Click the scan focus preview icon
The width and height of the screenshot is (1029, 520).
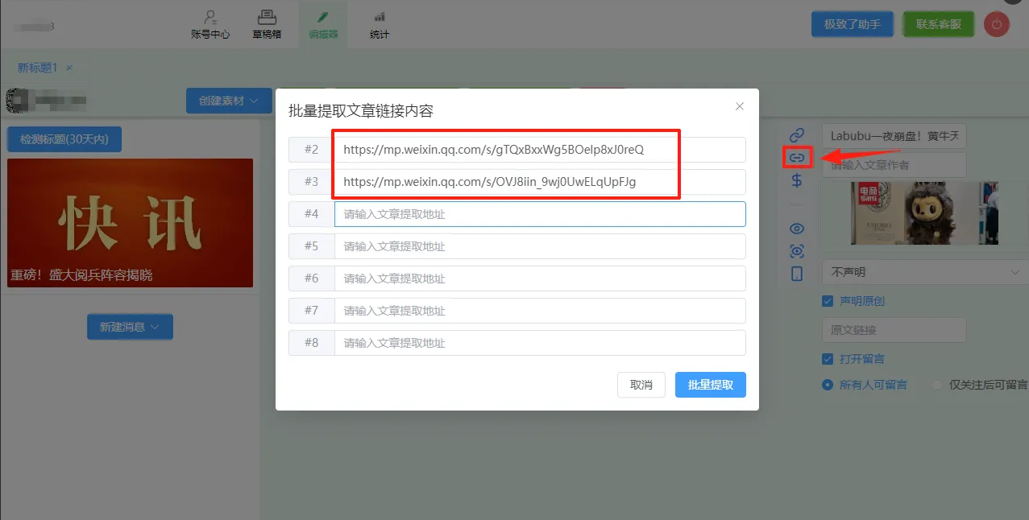(797, 251)
